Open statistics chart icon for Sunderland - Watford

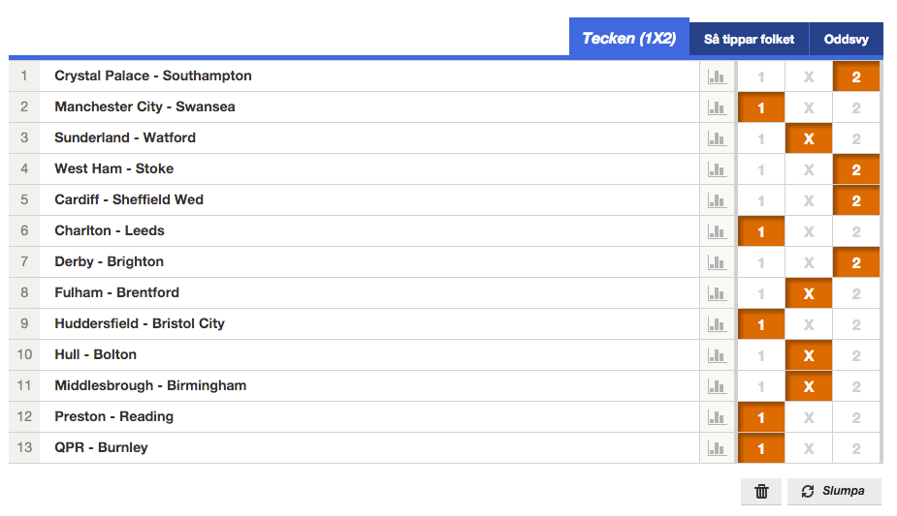(717, 138)
